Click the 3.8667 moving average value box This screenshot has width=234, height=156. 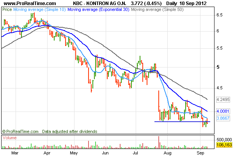(x=223, y=118)
